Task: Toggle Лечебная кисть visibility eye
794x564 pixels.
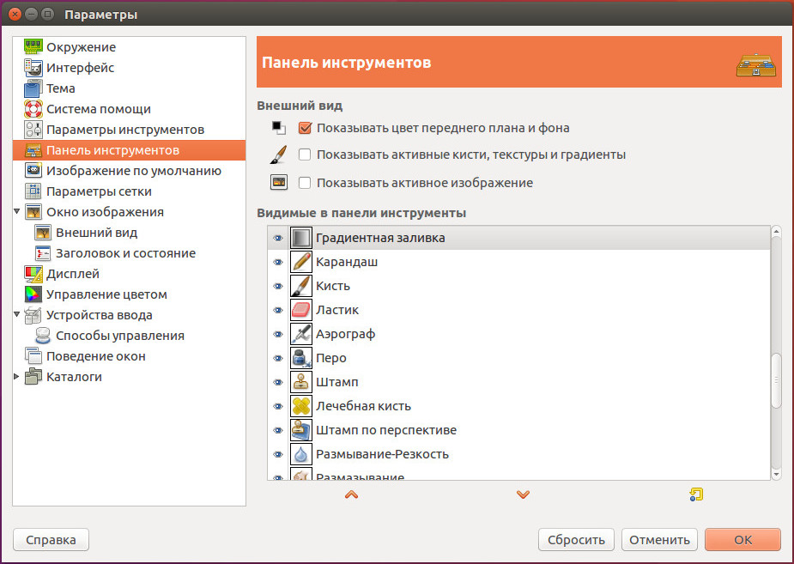Action: point(278,407)
